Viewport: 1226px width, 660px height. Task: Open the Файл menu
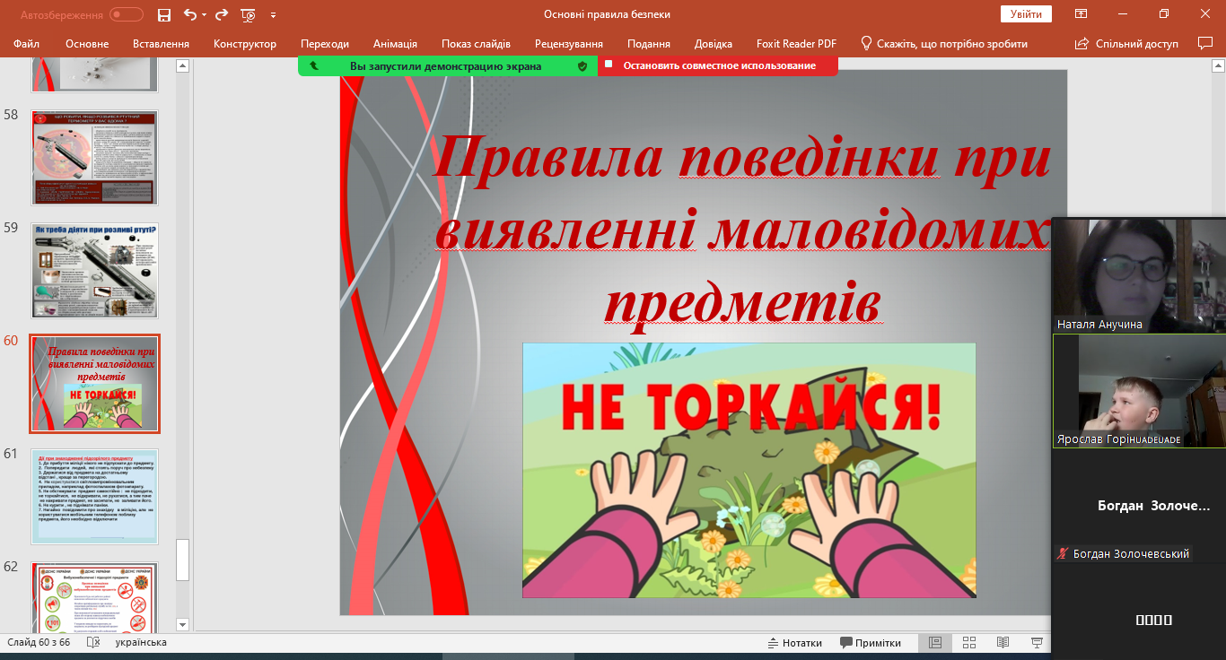point(27,43)
